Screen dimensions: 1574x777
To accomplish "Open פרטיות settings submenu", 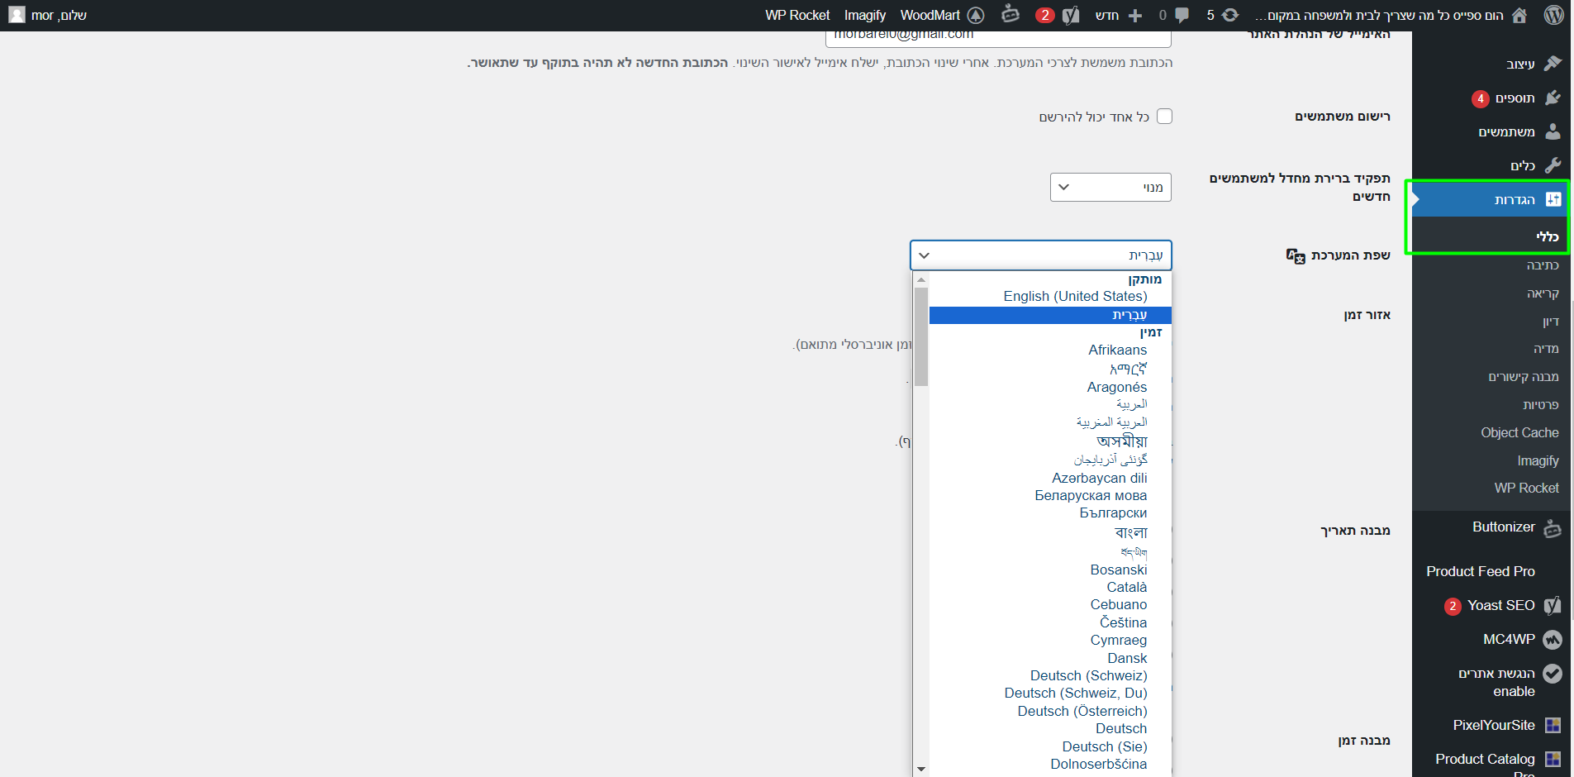I will click(x=1541, y=405).
